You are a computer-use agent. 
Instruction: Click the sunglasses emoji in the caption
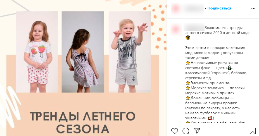pyautogui.click(x=188, y=38)
